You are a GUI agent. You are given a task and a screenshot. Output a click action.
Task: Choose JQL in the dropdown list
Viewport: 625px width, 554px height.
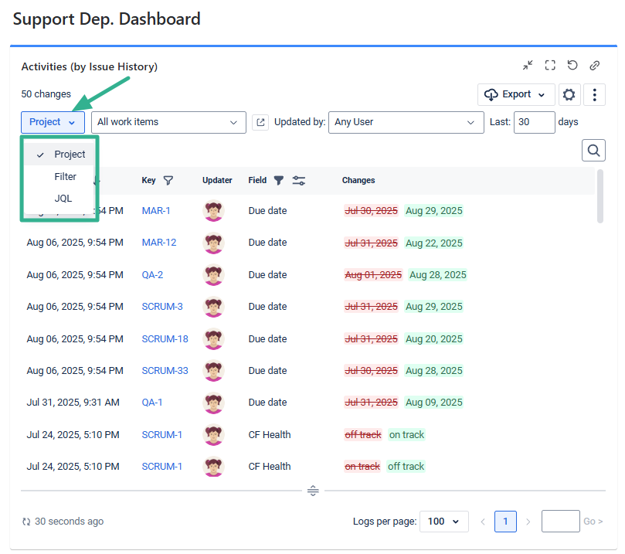tap(63, 199)
